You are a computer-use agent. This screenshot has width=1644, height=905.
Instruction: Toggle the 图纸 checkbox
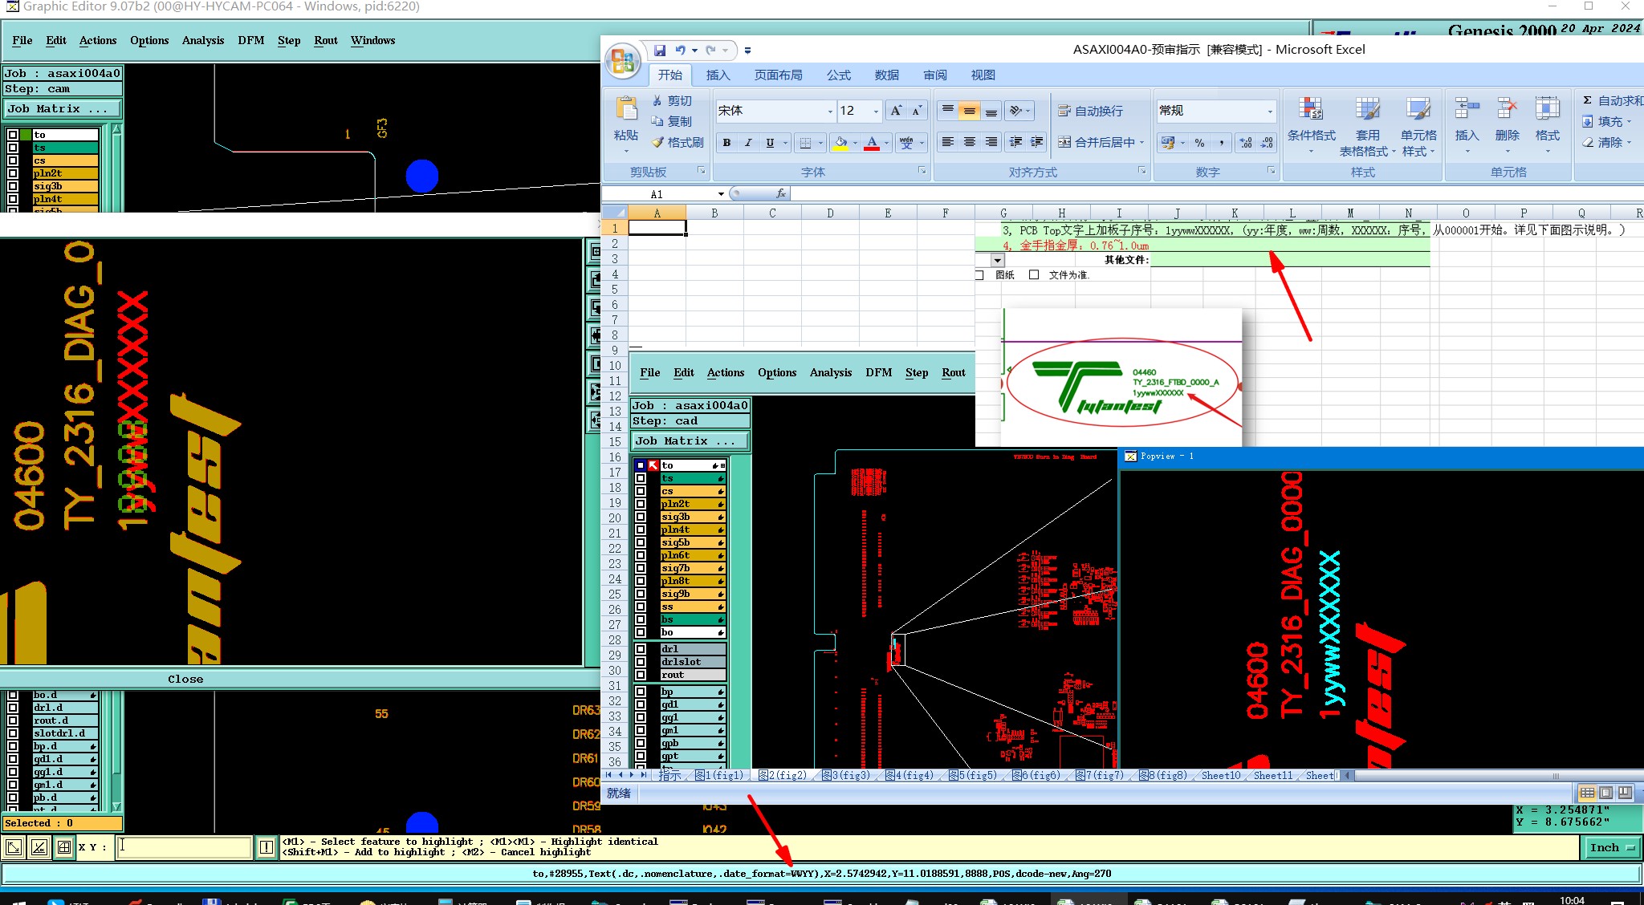point(979,275)
